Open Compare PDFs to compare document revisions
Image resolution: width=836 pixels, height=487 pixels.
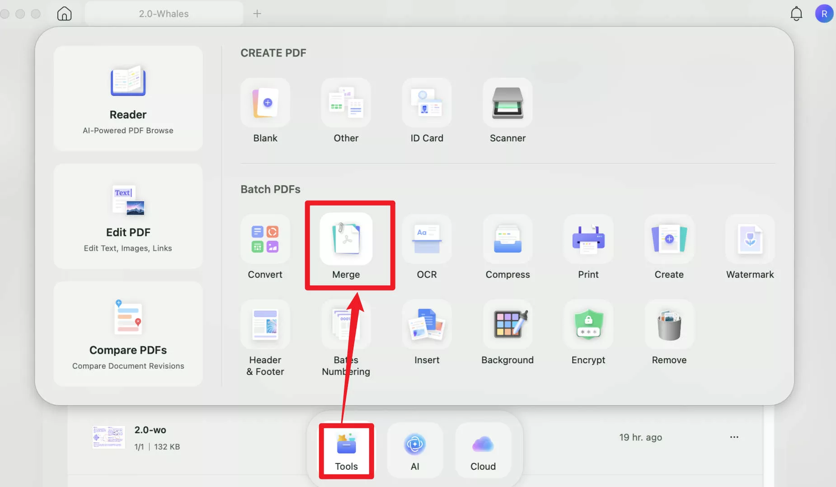[x=128, y=333]
